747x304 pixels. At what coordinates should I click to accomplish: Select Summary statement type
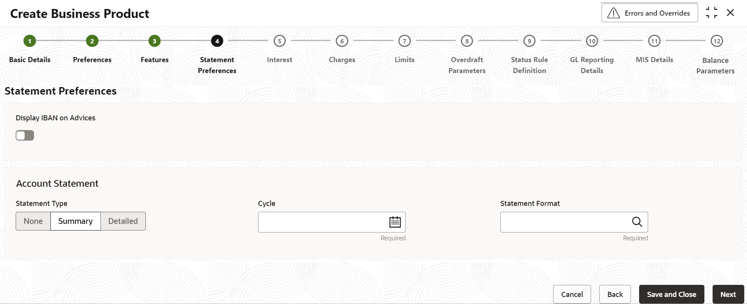[75, 221]
